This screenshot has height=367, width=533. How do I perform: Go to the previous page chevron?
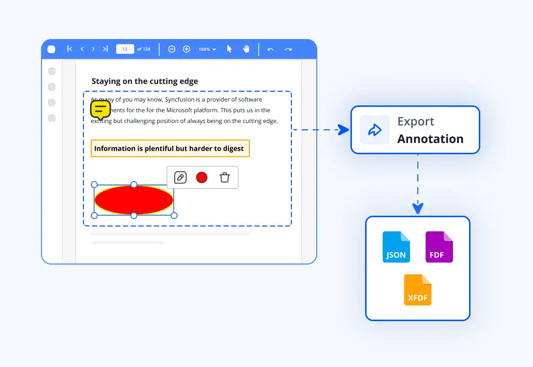click(x=82, y=49)
